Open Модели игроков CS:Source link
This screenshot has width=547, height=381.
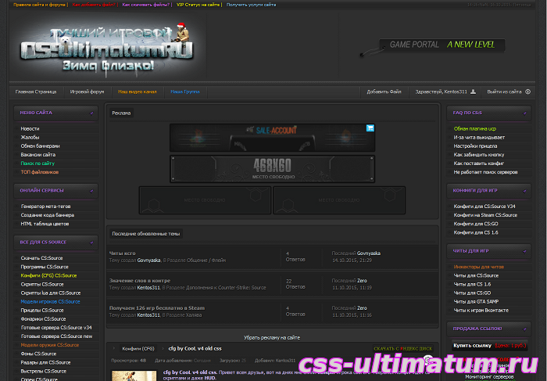(x=50, y=302)
